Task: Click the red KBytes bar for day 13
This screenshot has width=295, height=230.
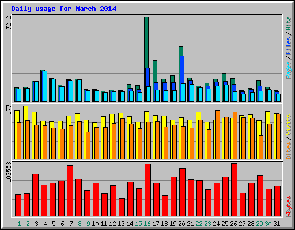Action: coord(122,208)
